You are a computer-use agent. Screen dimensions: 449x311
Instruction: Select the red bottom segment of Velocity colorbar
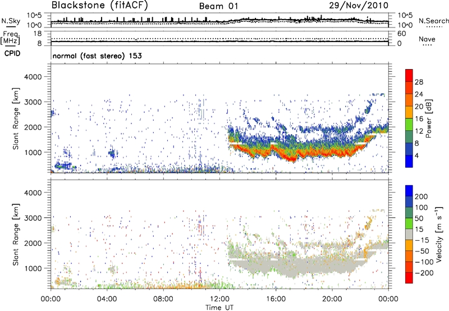409,278
